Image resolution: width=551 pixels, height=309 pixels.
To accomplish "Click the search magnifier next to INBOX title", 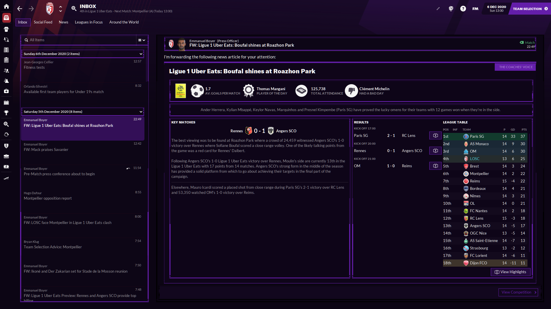I will 74,9.
